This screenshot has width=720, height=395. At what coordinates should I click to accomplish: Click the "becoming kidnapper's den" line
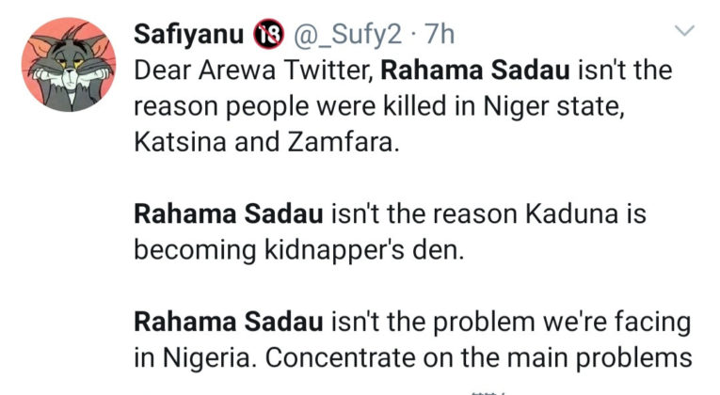point(277,250)
